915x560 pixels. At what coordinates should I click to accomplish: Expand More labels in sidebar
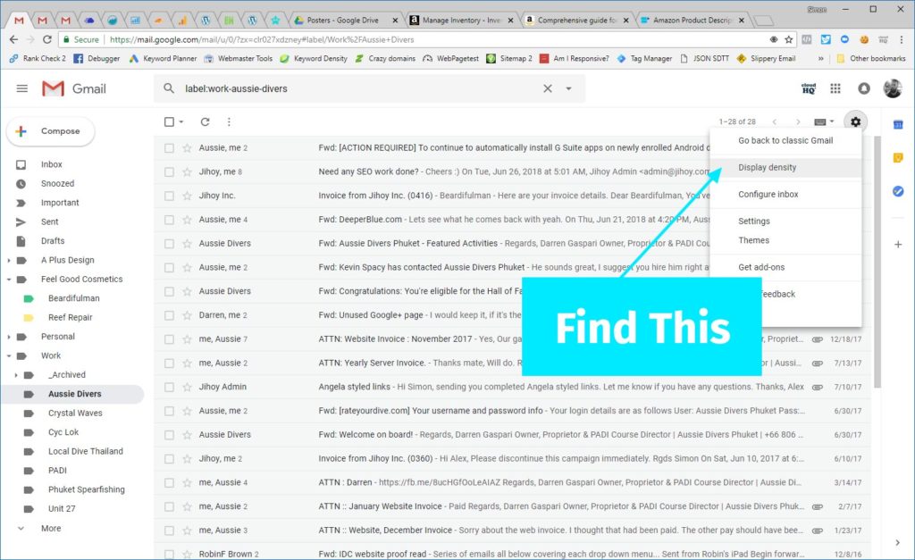51,529
